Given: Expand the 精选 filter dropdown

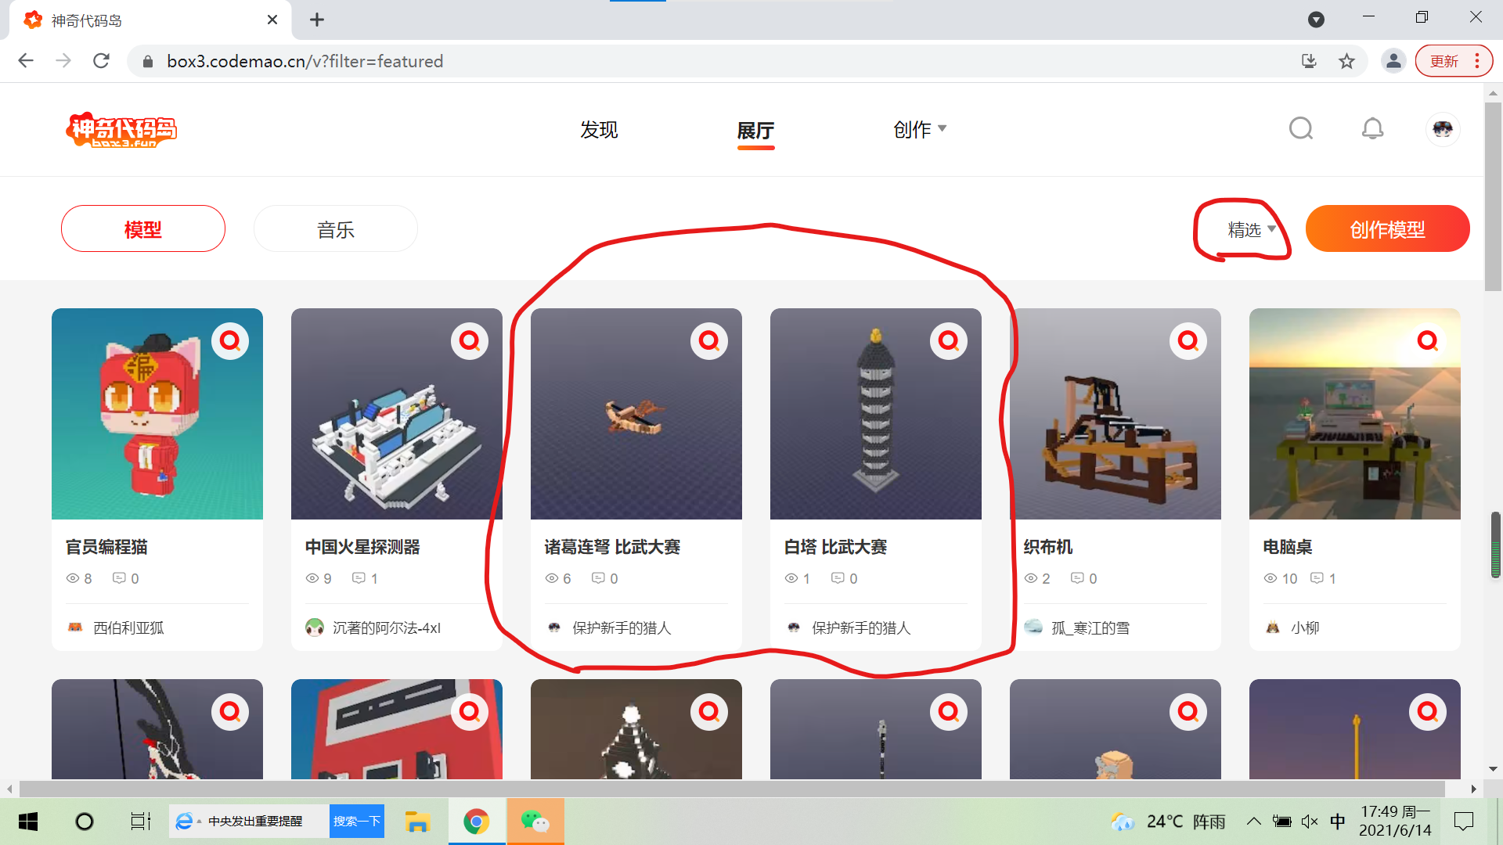Looking at the screenshot, I should pos(1251,230).
